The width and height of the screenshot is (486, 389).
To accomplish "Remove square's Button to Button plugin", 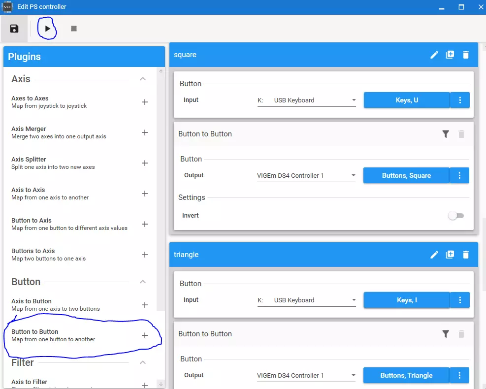I will (x=461, y=134).
